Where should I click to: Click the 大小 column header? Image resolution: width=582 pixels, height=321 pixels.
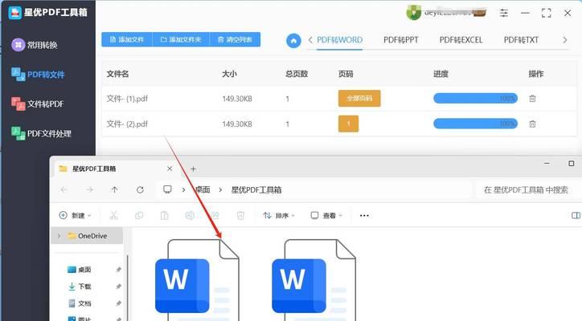coord(229,74)
